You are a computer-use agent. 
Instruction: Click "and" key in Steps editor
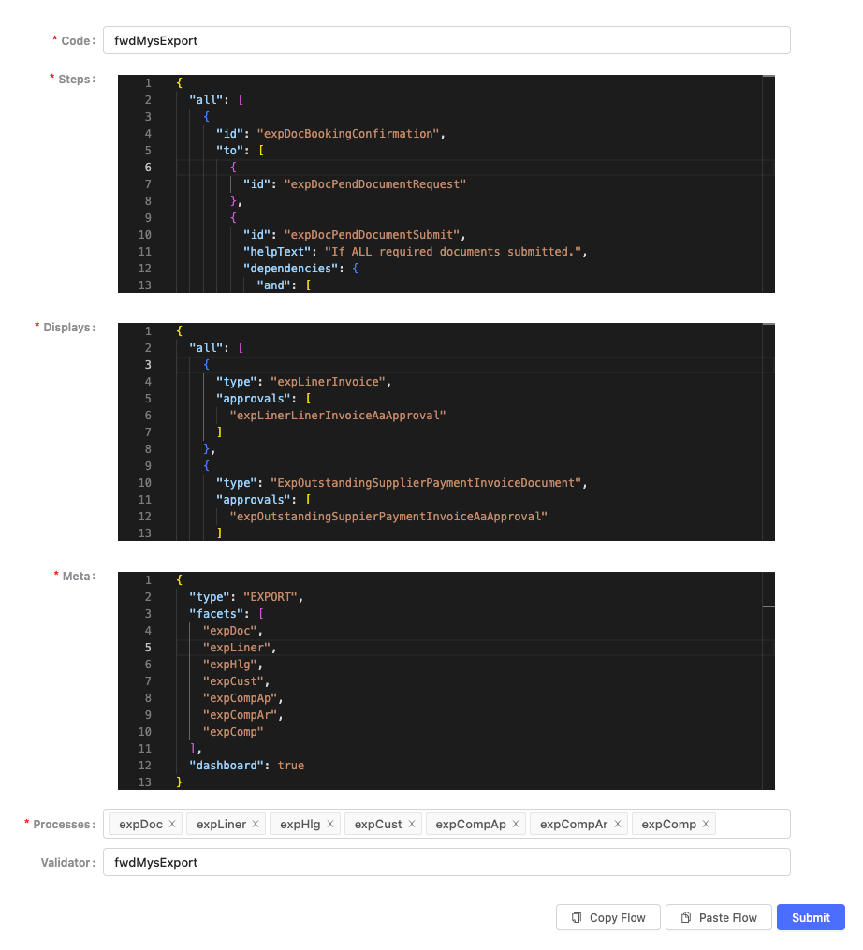273,285
